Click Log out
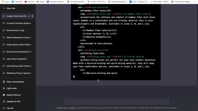This screenshot has height=111, width=198. pos(18,108)
